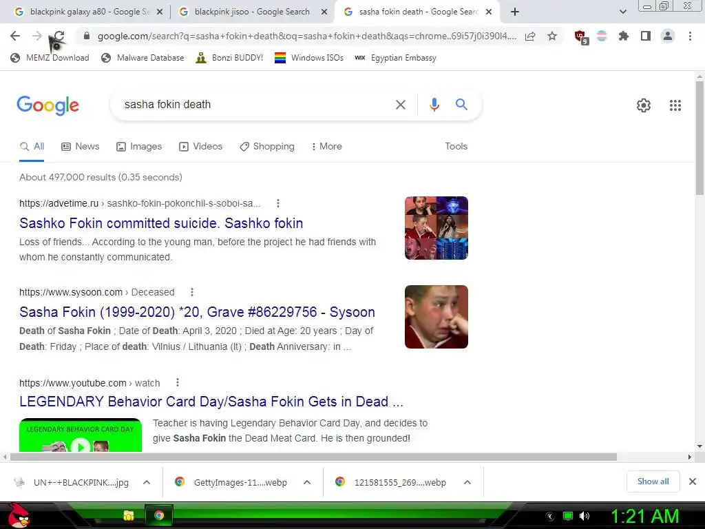Screen dimensions: 705x529
Task: Select the All results tab
Action: pos(32,146)
